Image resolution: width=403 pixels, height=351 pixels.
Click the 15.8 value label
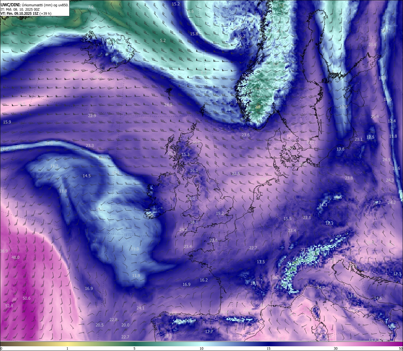194,34
